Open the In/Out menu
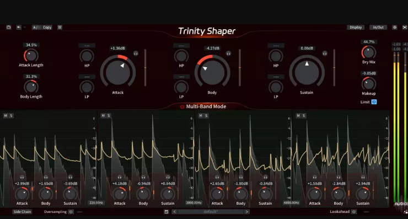Screen dimensions: 408x219 click(x=378, y=28)
